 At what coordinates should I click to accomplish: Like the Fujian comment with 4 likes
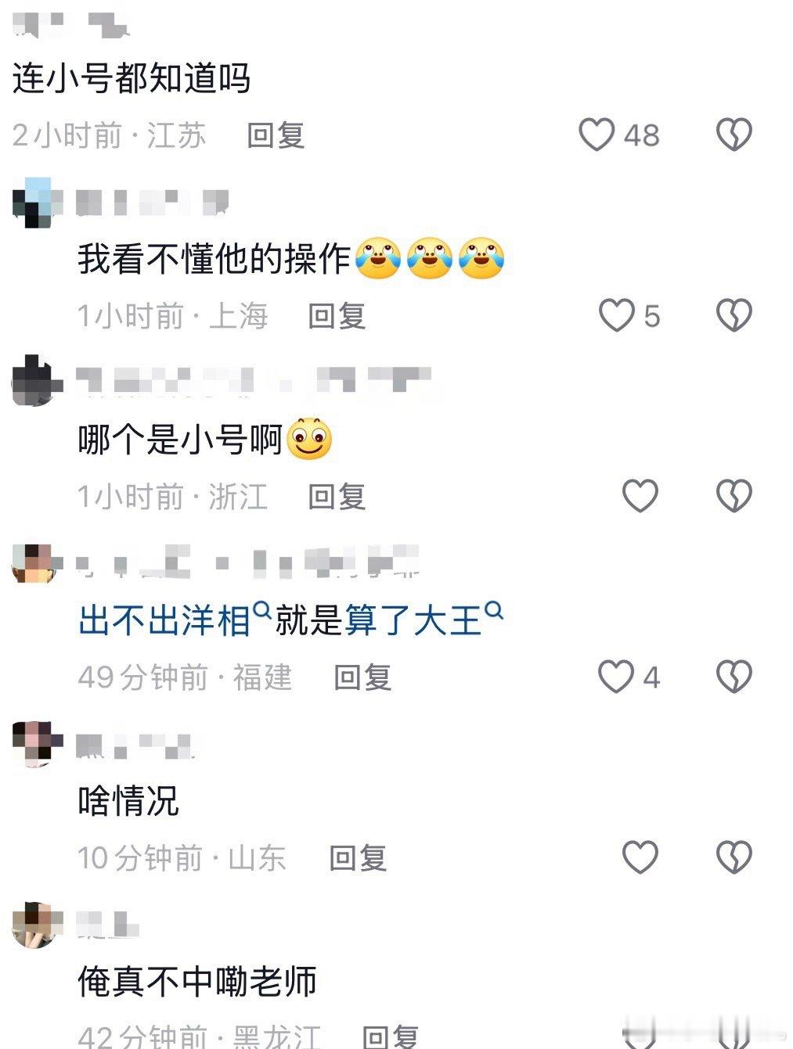pyautogui.click(x=616, y=677)
